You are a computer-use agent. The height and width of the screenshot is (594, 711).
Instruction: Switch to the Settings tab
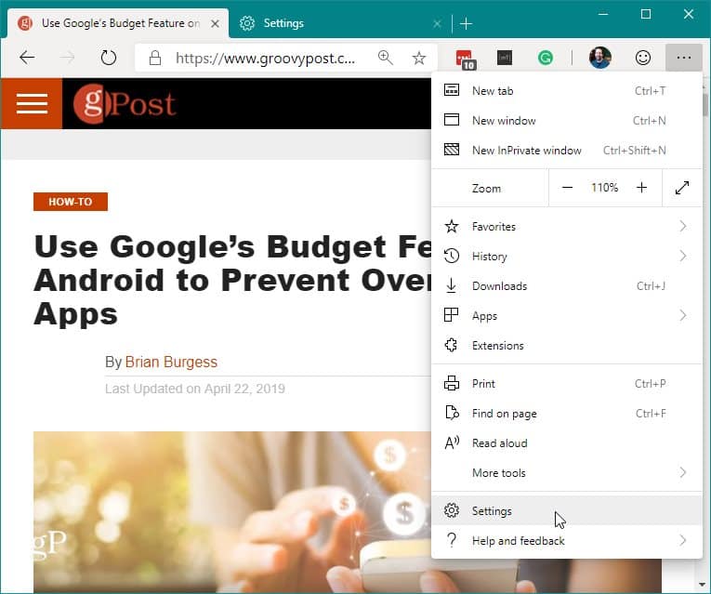[340, 23]
